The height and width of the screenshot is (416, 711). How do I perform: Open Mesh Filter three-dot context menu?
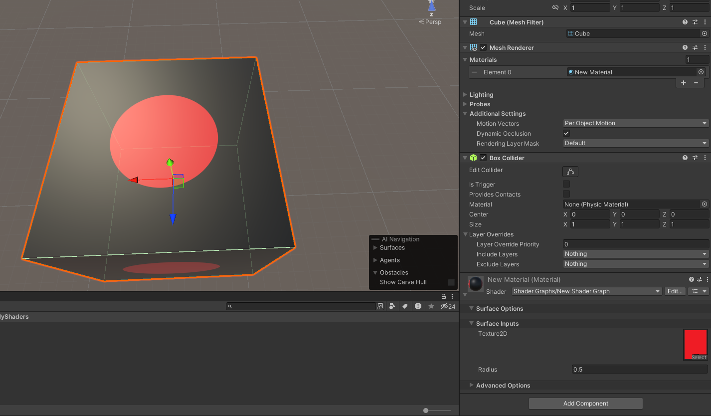point(705,22)
